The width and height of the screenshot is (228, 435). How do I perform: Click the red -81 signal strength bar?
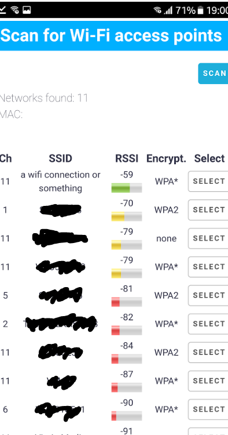(127, 302)
